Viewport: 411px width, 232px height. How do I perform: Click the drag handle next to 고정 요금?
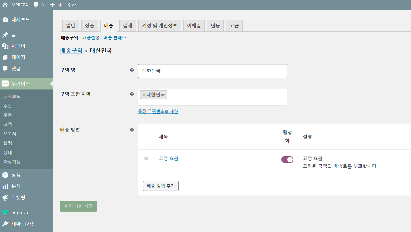click(146, 159)
